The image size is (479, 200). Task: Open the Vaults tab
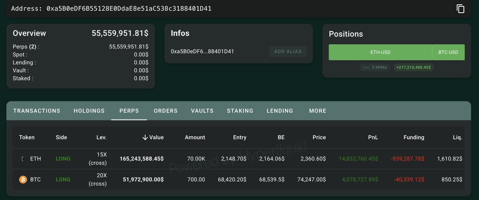202,111
